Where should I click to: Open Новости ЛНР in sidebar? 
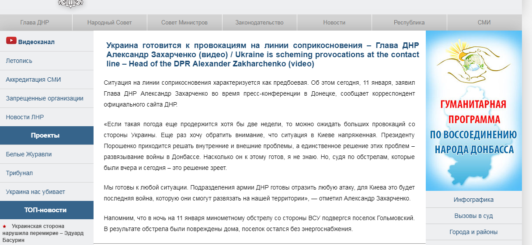click(x=25, y=117)
